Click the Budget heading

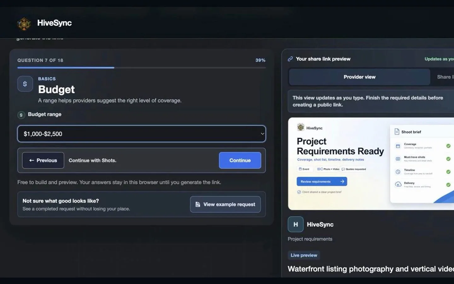56,90
